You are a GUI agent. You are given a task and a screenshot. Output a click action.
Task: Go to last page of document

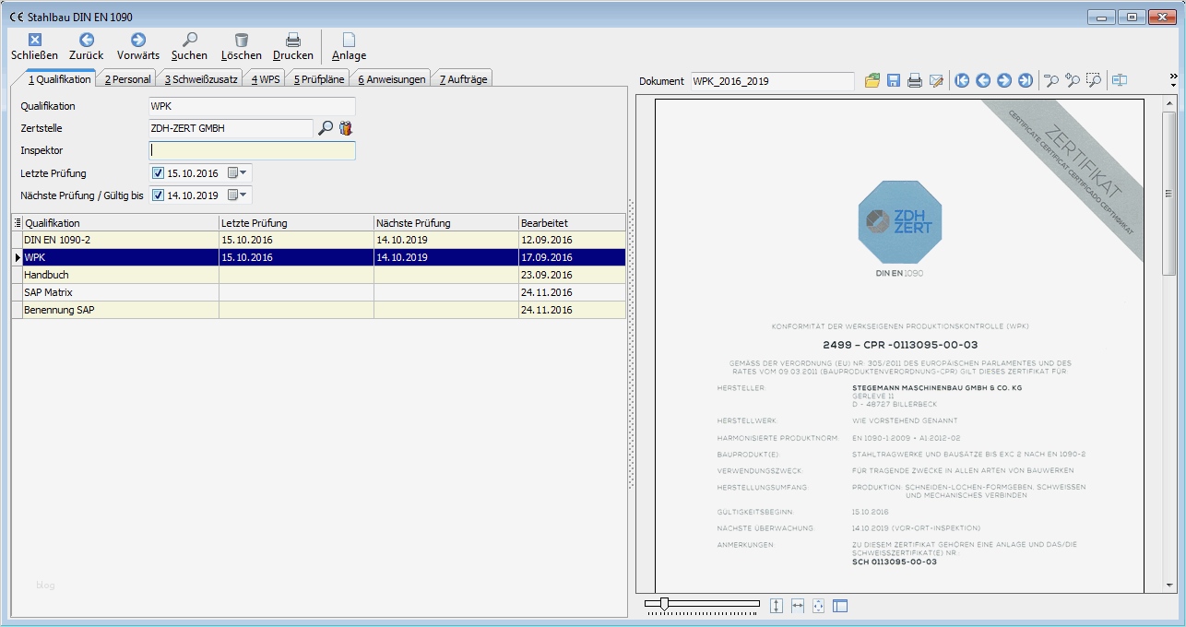[x=1025, y=81]
